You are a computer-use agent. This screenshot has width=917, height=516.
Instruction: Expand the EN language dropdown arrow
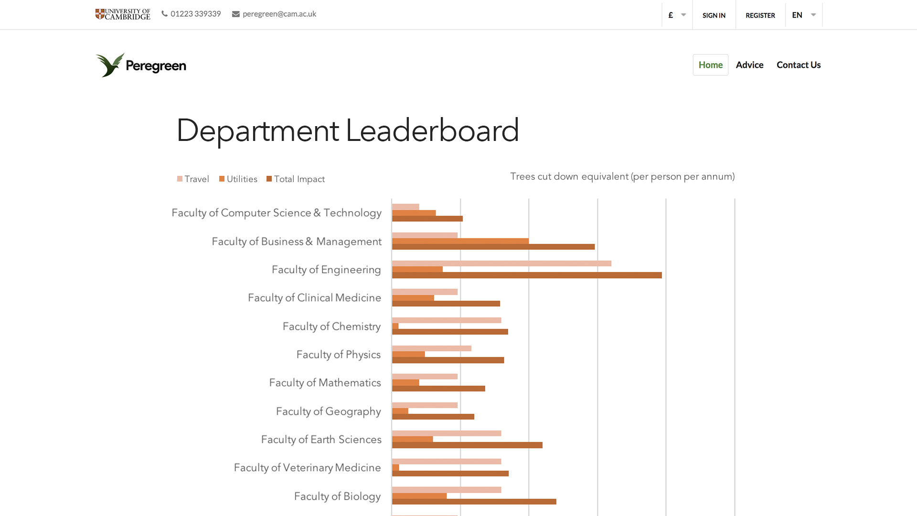(813, 15)
